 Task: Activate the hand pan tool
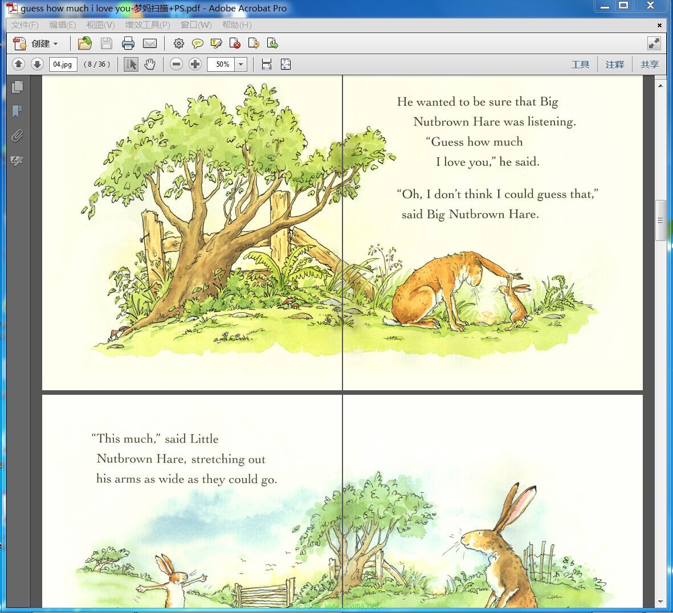[150, 64]
